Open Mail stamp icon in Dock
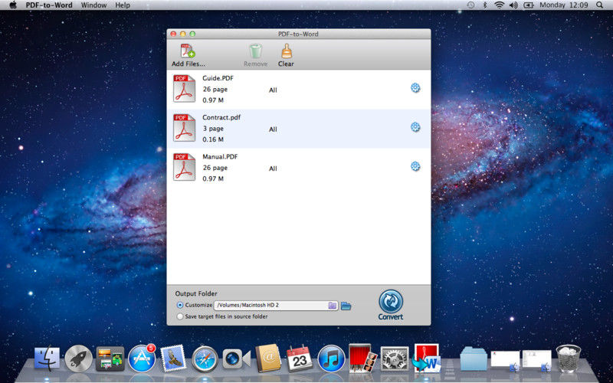The width and height of the screenshot is (613, 383). [x=173, y=357]
